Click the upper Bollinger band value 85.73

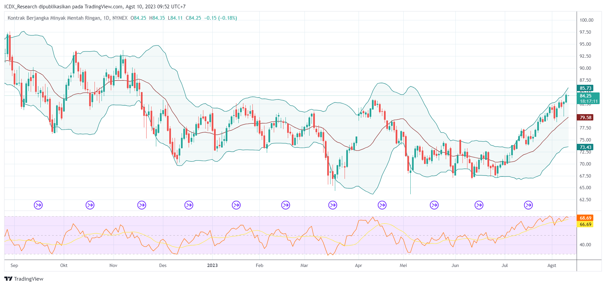click(585, 88)
